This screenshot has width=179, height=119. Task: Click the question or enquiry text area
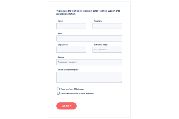pyautogui.click(x=89, y=77)
